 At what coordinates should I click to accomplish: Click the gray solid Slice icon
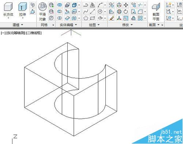(x=67, y=5)
